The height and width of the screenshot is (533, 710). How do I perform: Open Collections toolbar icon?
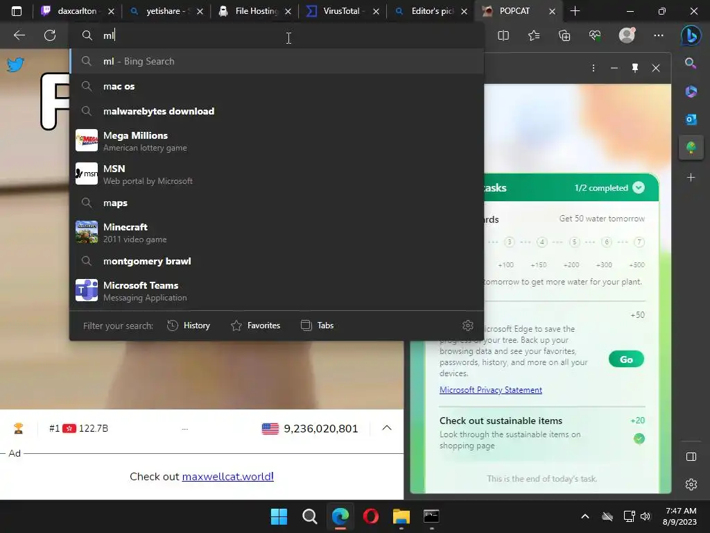coord(564,35)
